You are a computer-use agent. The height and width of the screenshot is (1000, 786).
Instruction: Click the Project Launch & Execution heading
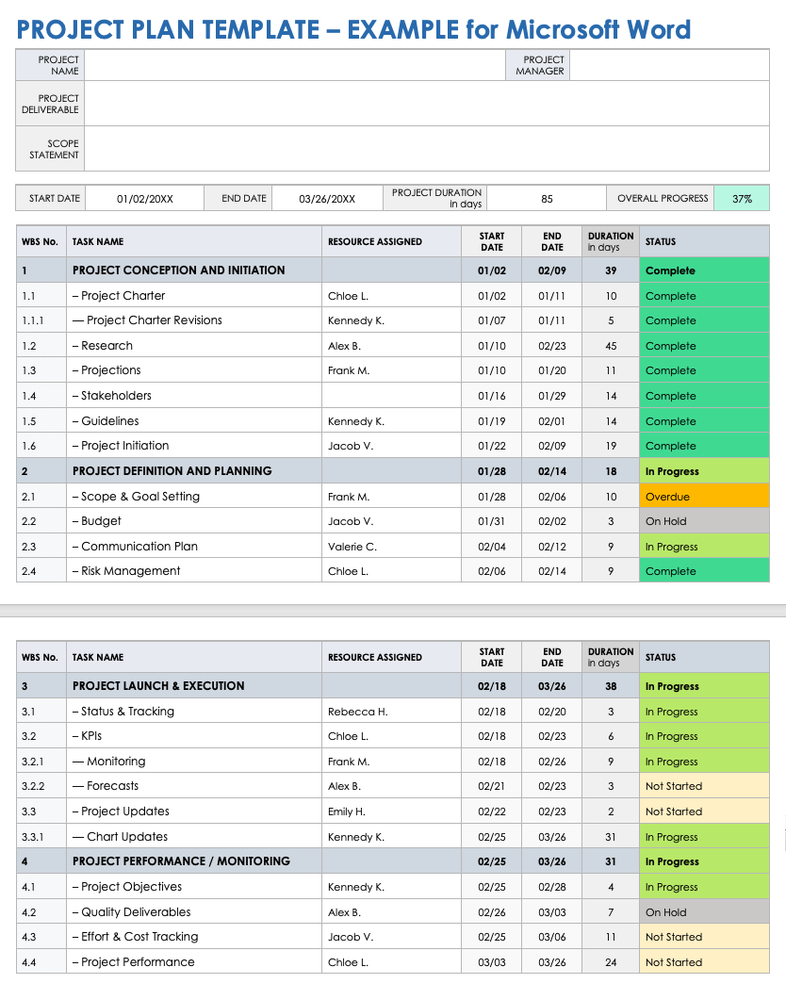(158, 686)
